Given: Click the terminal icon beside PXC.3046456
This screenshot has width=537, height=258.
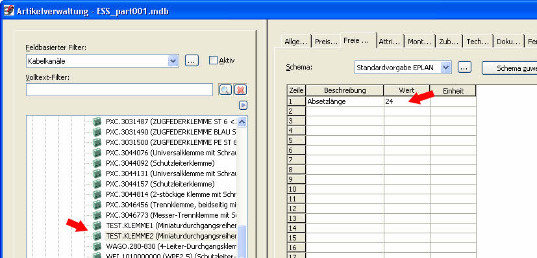Looking at the screenshot, I should [x=97, y=205].
